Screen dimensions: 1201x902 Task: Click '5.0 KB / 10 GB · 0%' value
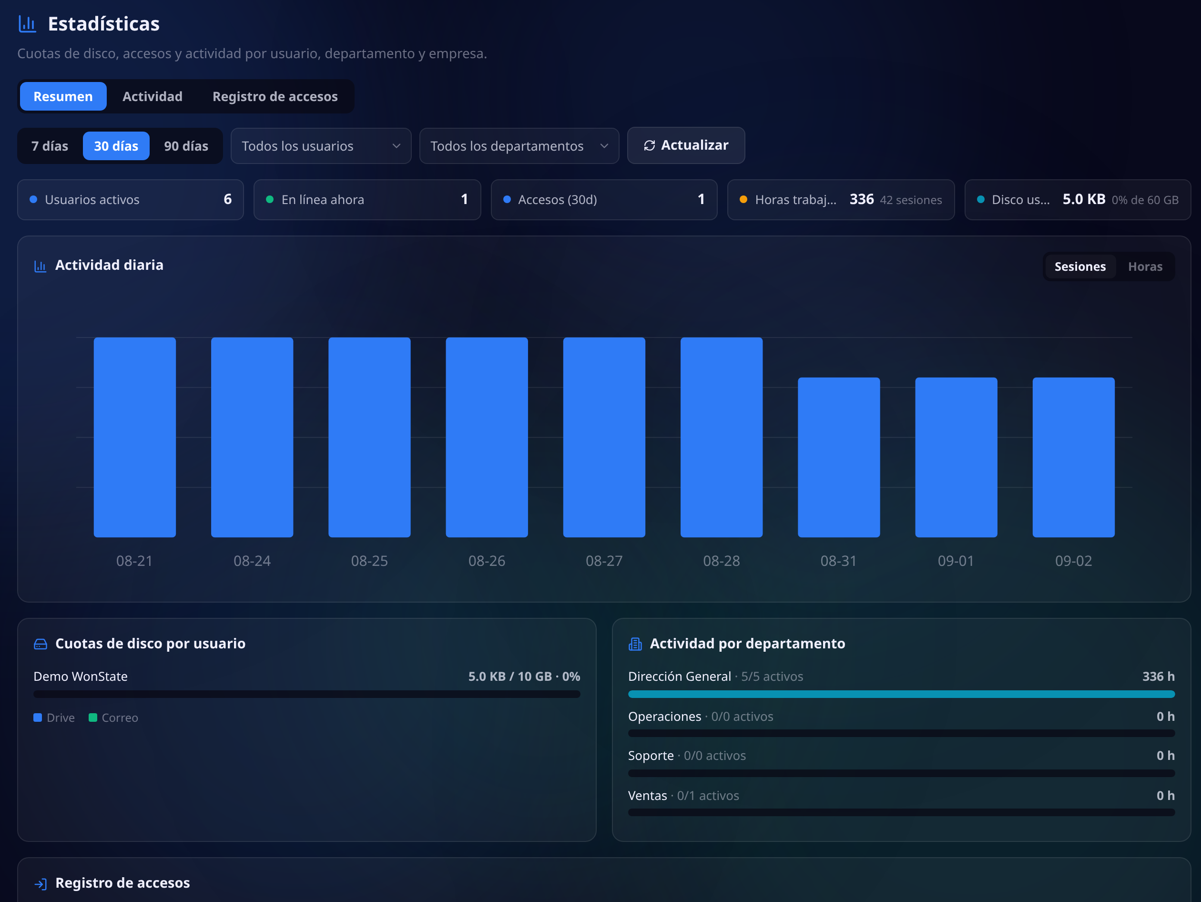click(x=524, y=676)
